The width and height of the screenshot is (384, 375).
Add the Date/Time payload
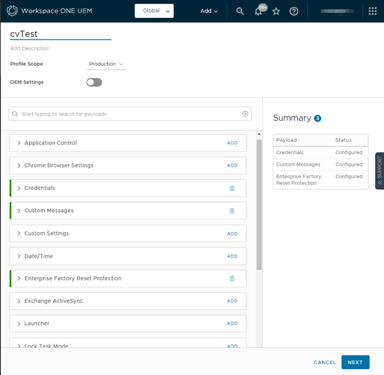[232, 256]
